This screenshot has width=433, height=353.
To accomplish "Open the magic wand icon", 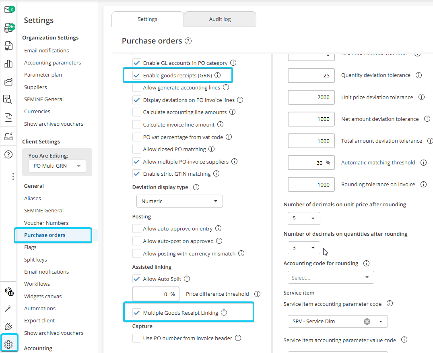I will (8, 309).
